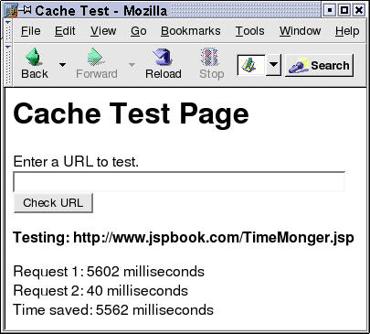Image resolution: width=370 pixels, height=334 pixels.
Task: Open the Help menu
Action: pos(347,31)
